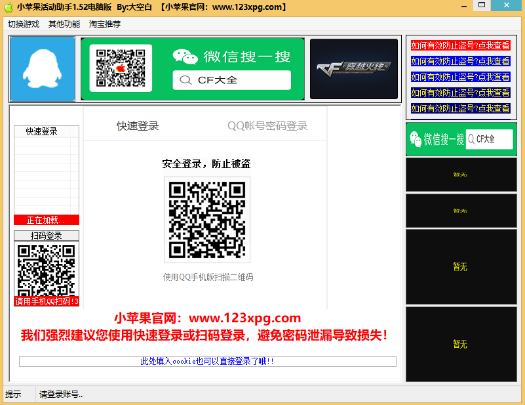Click the QQ penguin avatar image

[43, 69]
